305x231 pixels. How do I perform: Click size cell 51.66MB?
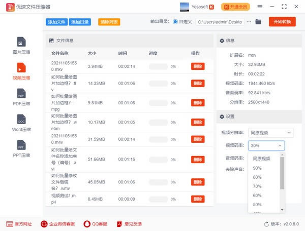tap(96, 159)
